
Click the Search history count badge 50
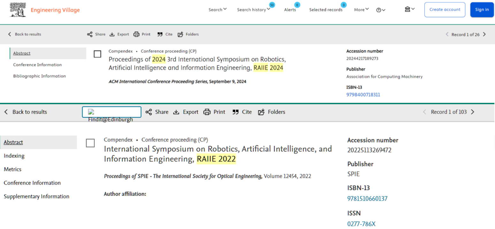[272, 5]
